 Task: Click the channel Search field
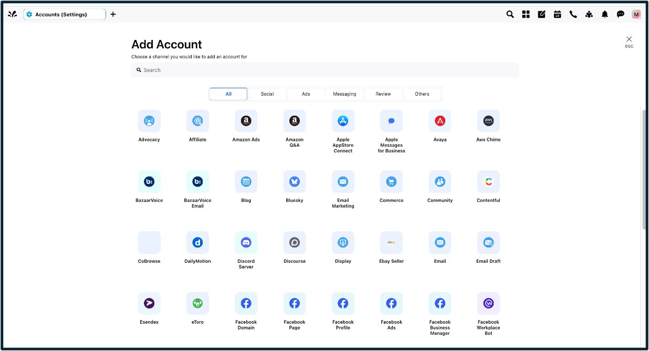point(325,70)
